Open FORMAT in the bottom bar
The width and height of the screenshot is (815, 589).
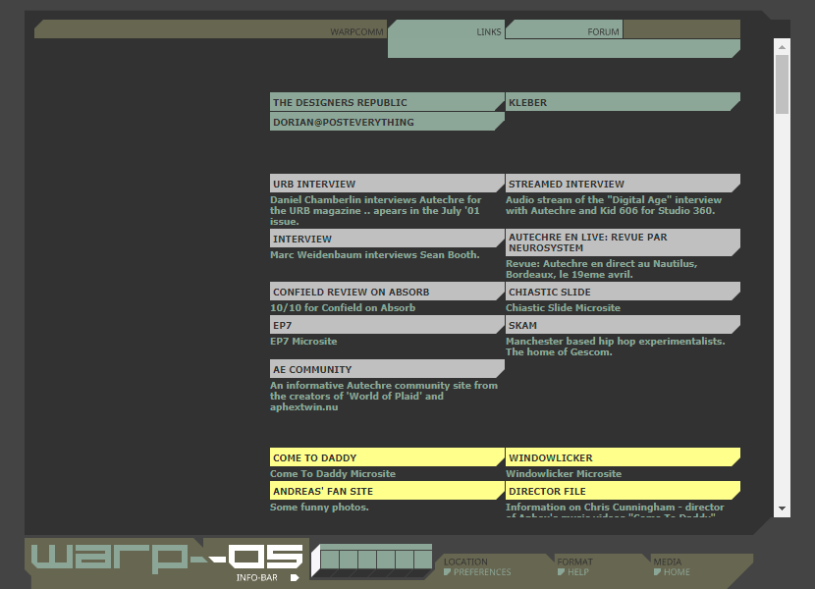574,562
